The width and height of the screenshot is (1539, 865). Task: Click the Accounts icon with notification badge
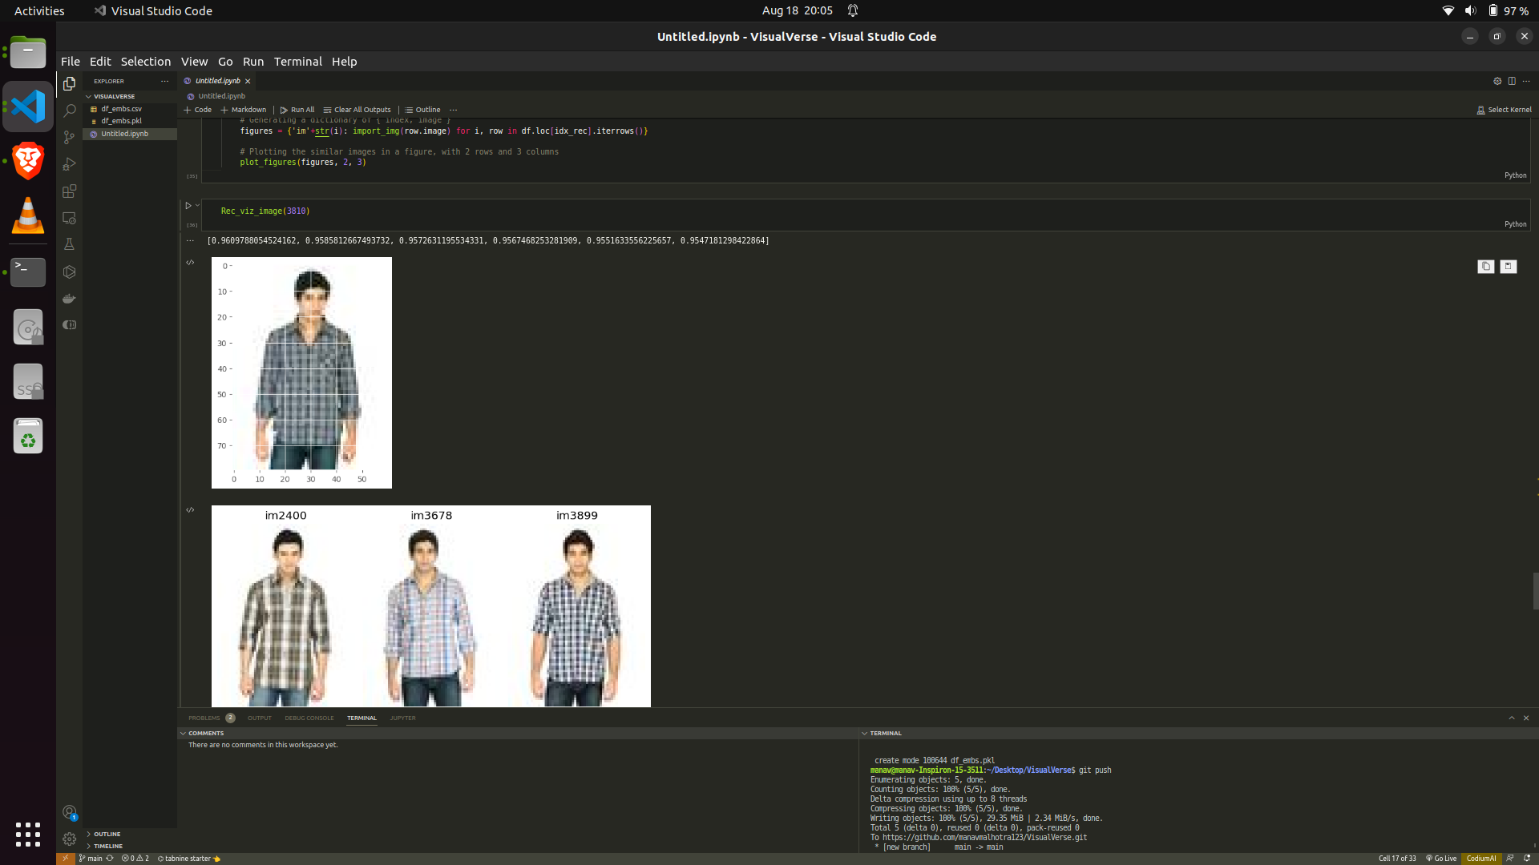[69, 811]
